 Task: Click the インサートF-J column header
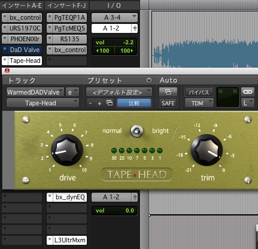pos(67,5)
